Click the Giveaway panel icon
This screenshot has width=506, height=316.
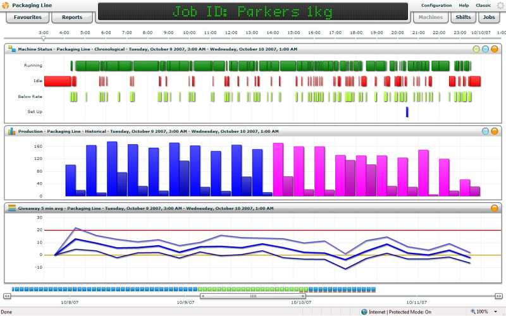(12, 208)
